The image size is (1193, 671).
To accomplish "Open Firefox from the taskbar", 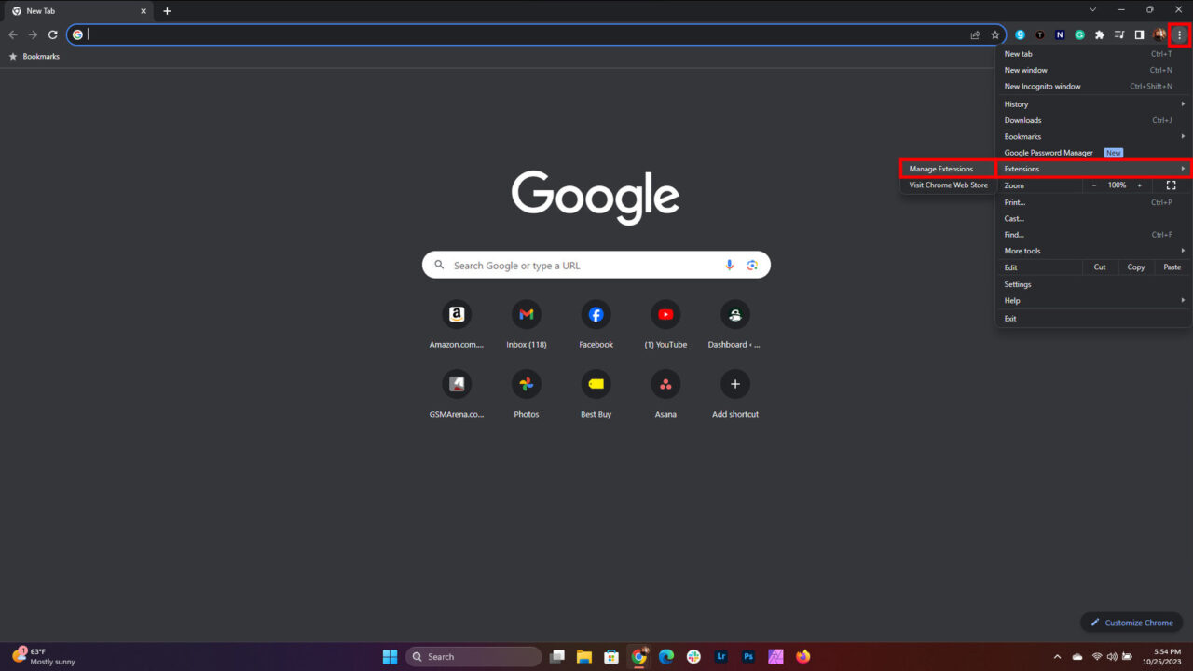I will tap(802, 656).
